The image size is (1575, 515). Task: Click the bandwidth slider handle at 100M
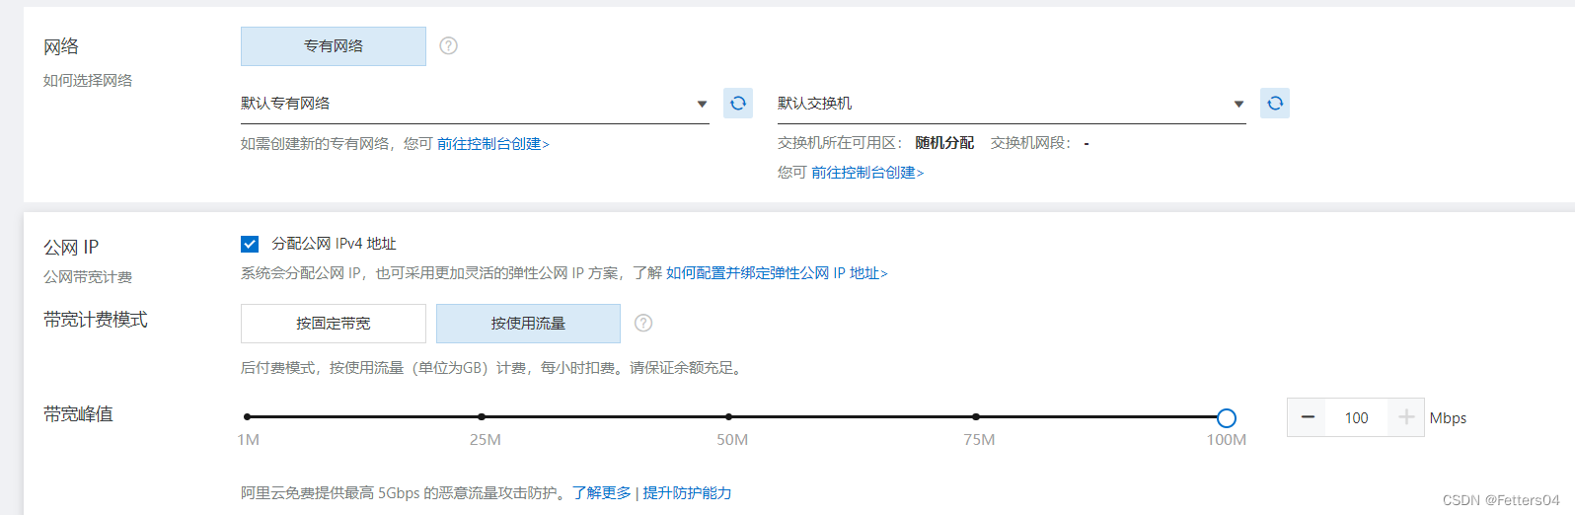point(1227,418)
